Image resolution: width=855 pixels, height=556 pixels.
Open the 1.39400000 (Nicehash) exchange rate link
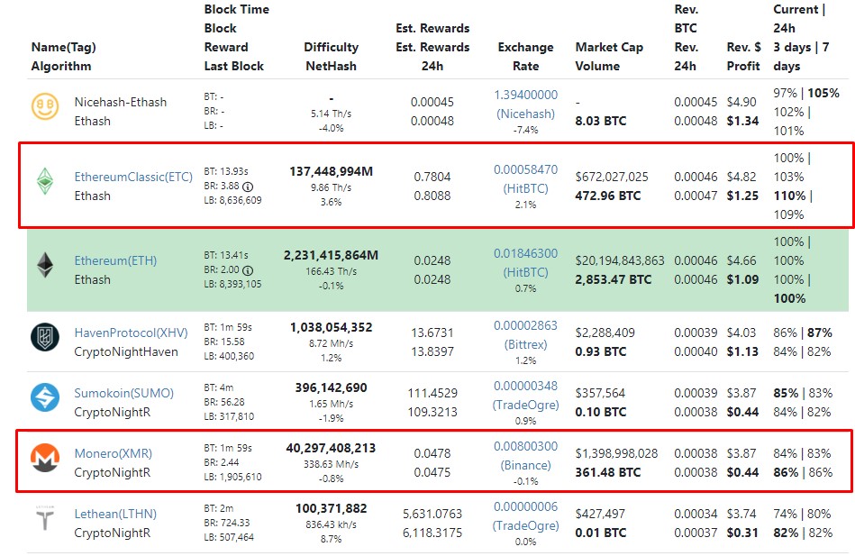(x=525, y=105)
